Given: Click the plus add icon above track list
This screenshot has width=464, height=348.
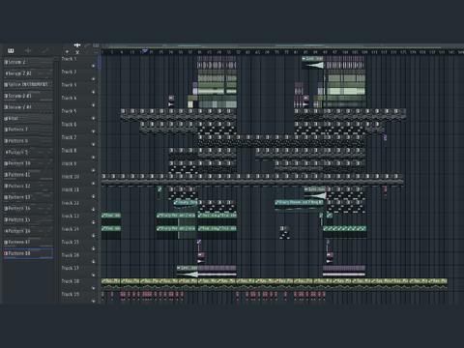Looking at the screenshot, I should 67,51.
